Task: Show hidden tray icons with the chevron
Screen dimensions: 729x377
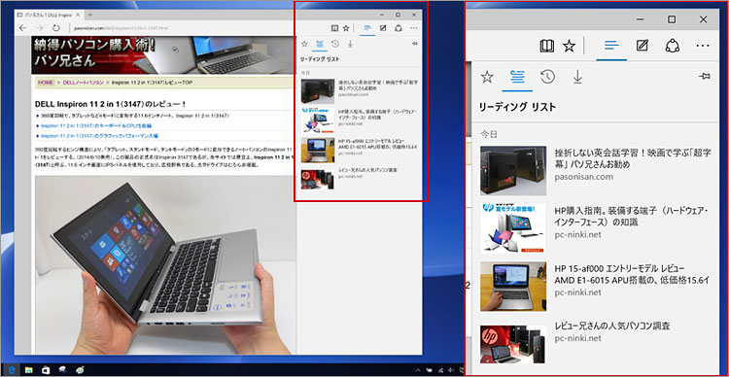Action: tap(417, 370)
